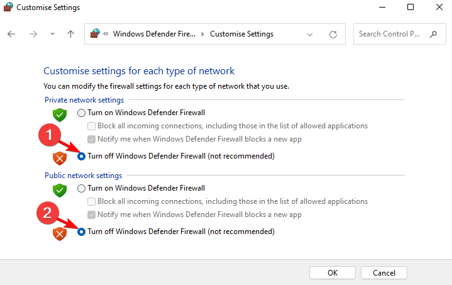This screenshot has width=452, height=285.
Task: Confirm changes with the OK button
Action: [x=333, y=272]
